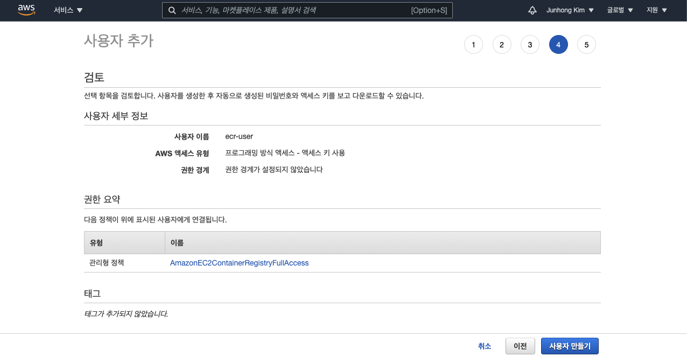
Task: Click the search magnifier icon
Action: pyautogui.click(x=172, y=10)
